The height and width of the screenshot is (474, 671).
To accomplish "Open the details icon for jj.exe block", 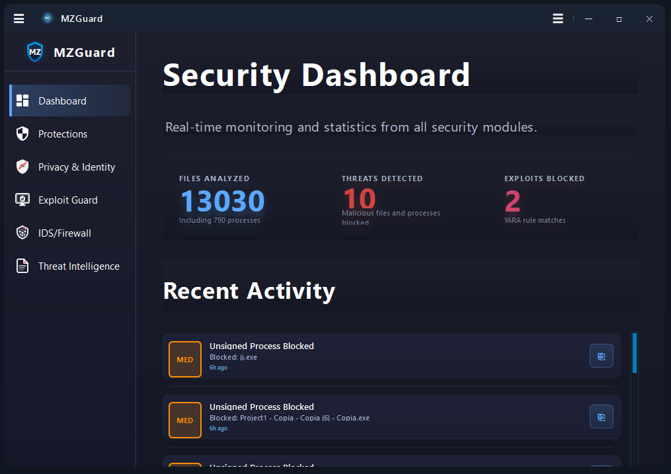I will point(601,356).
